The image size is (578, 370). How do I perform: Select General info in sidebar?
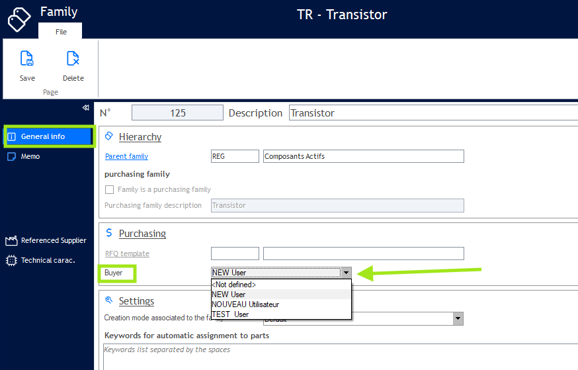(43, 136)
